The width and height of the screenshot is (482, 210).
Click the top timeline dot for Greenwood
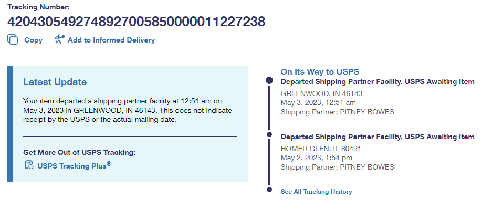(x=269, y=81)
